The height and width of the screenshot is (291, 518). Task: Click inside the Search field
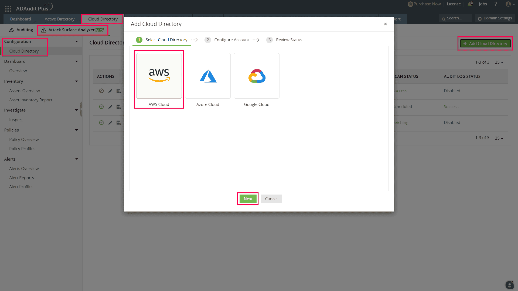[x=456, y=18]
